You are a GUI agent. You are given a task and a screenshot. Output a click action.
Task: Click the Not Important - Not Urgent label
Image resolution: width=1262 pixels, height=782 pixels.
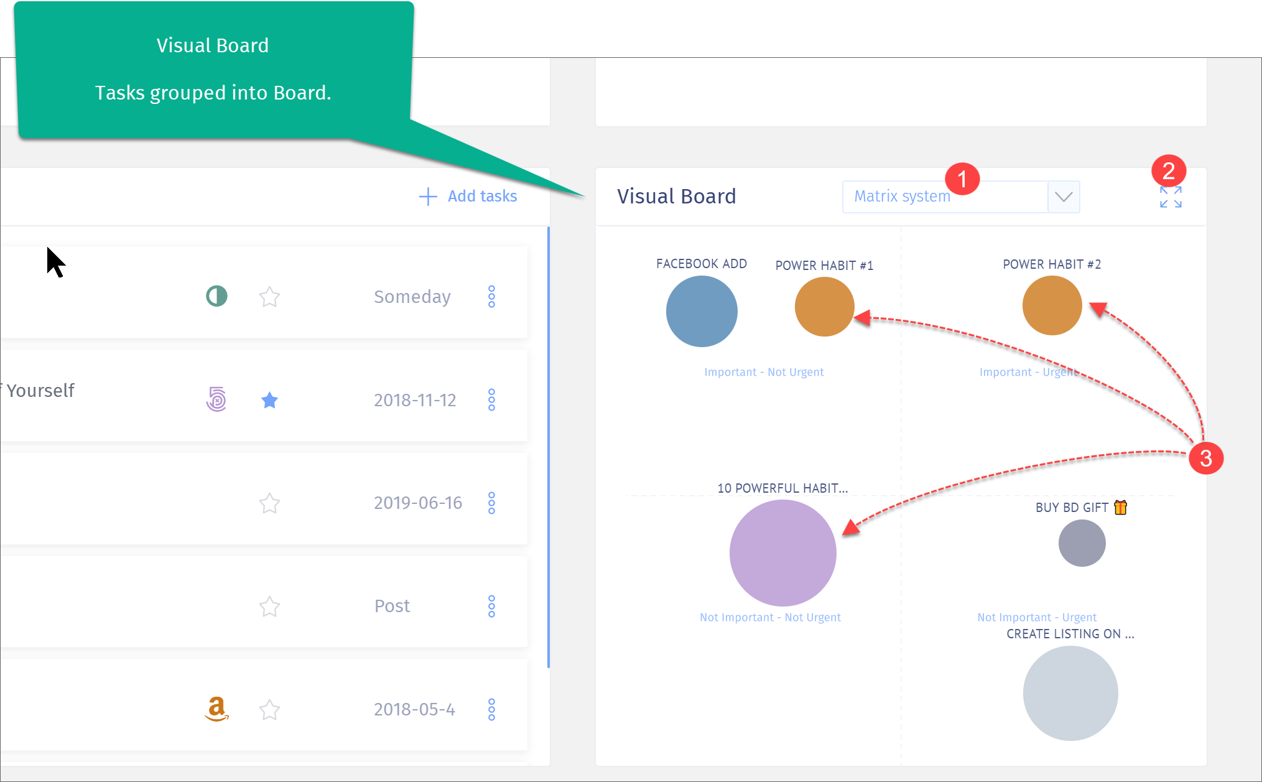770,617
